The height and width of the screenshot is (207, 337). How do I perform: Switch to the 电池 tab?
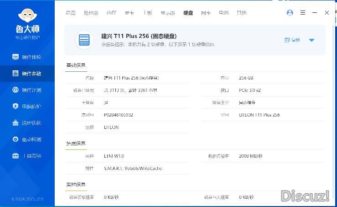point(223,13)
